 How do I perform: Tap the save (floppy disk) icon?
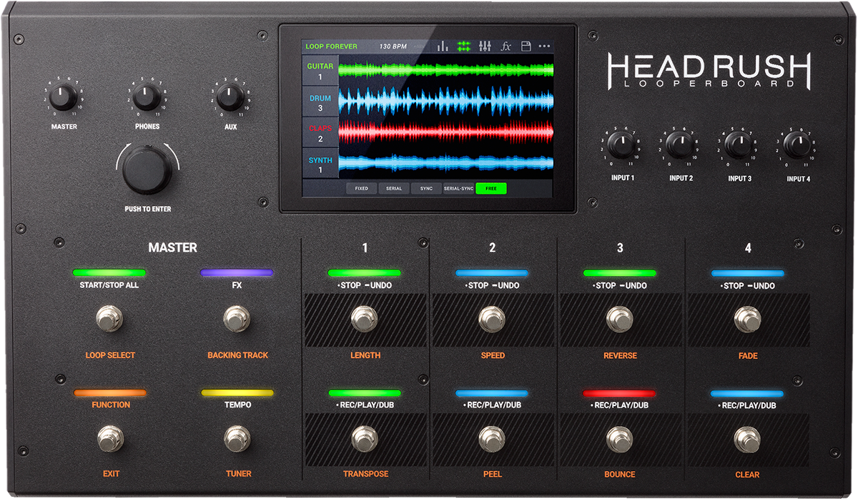pyautogui.click(x=525, y=46)
